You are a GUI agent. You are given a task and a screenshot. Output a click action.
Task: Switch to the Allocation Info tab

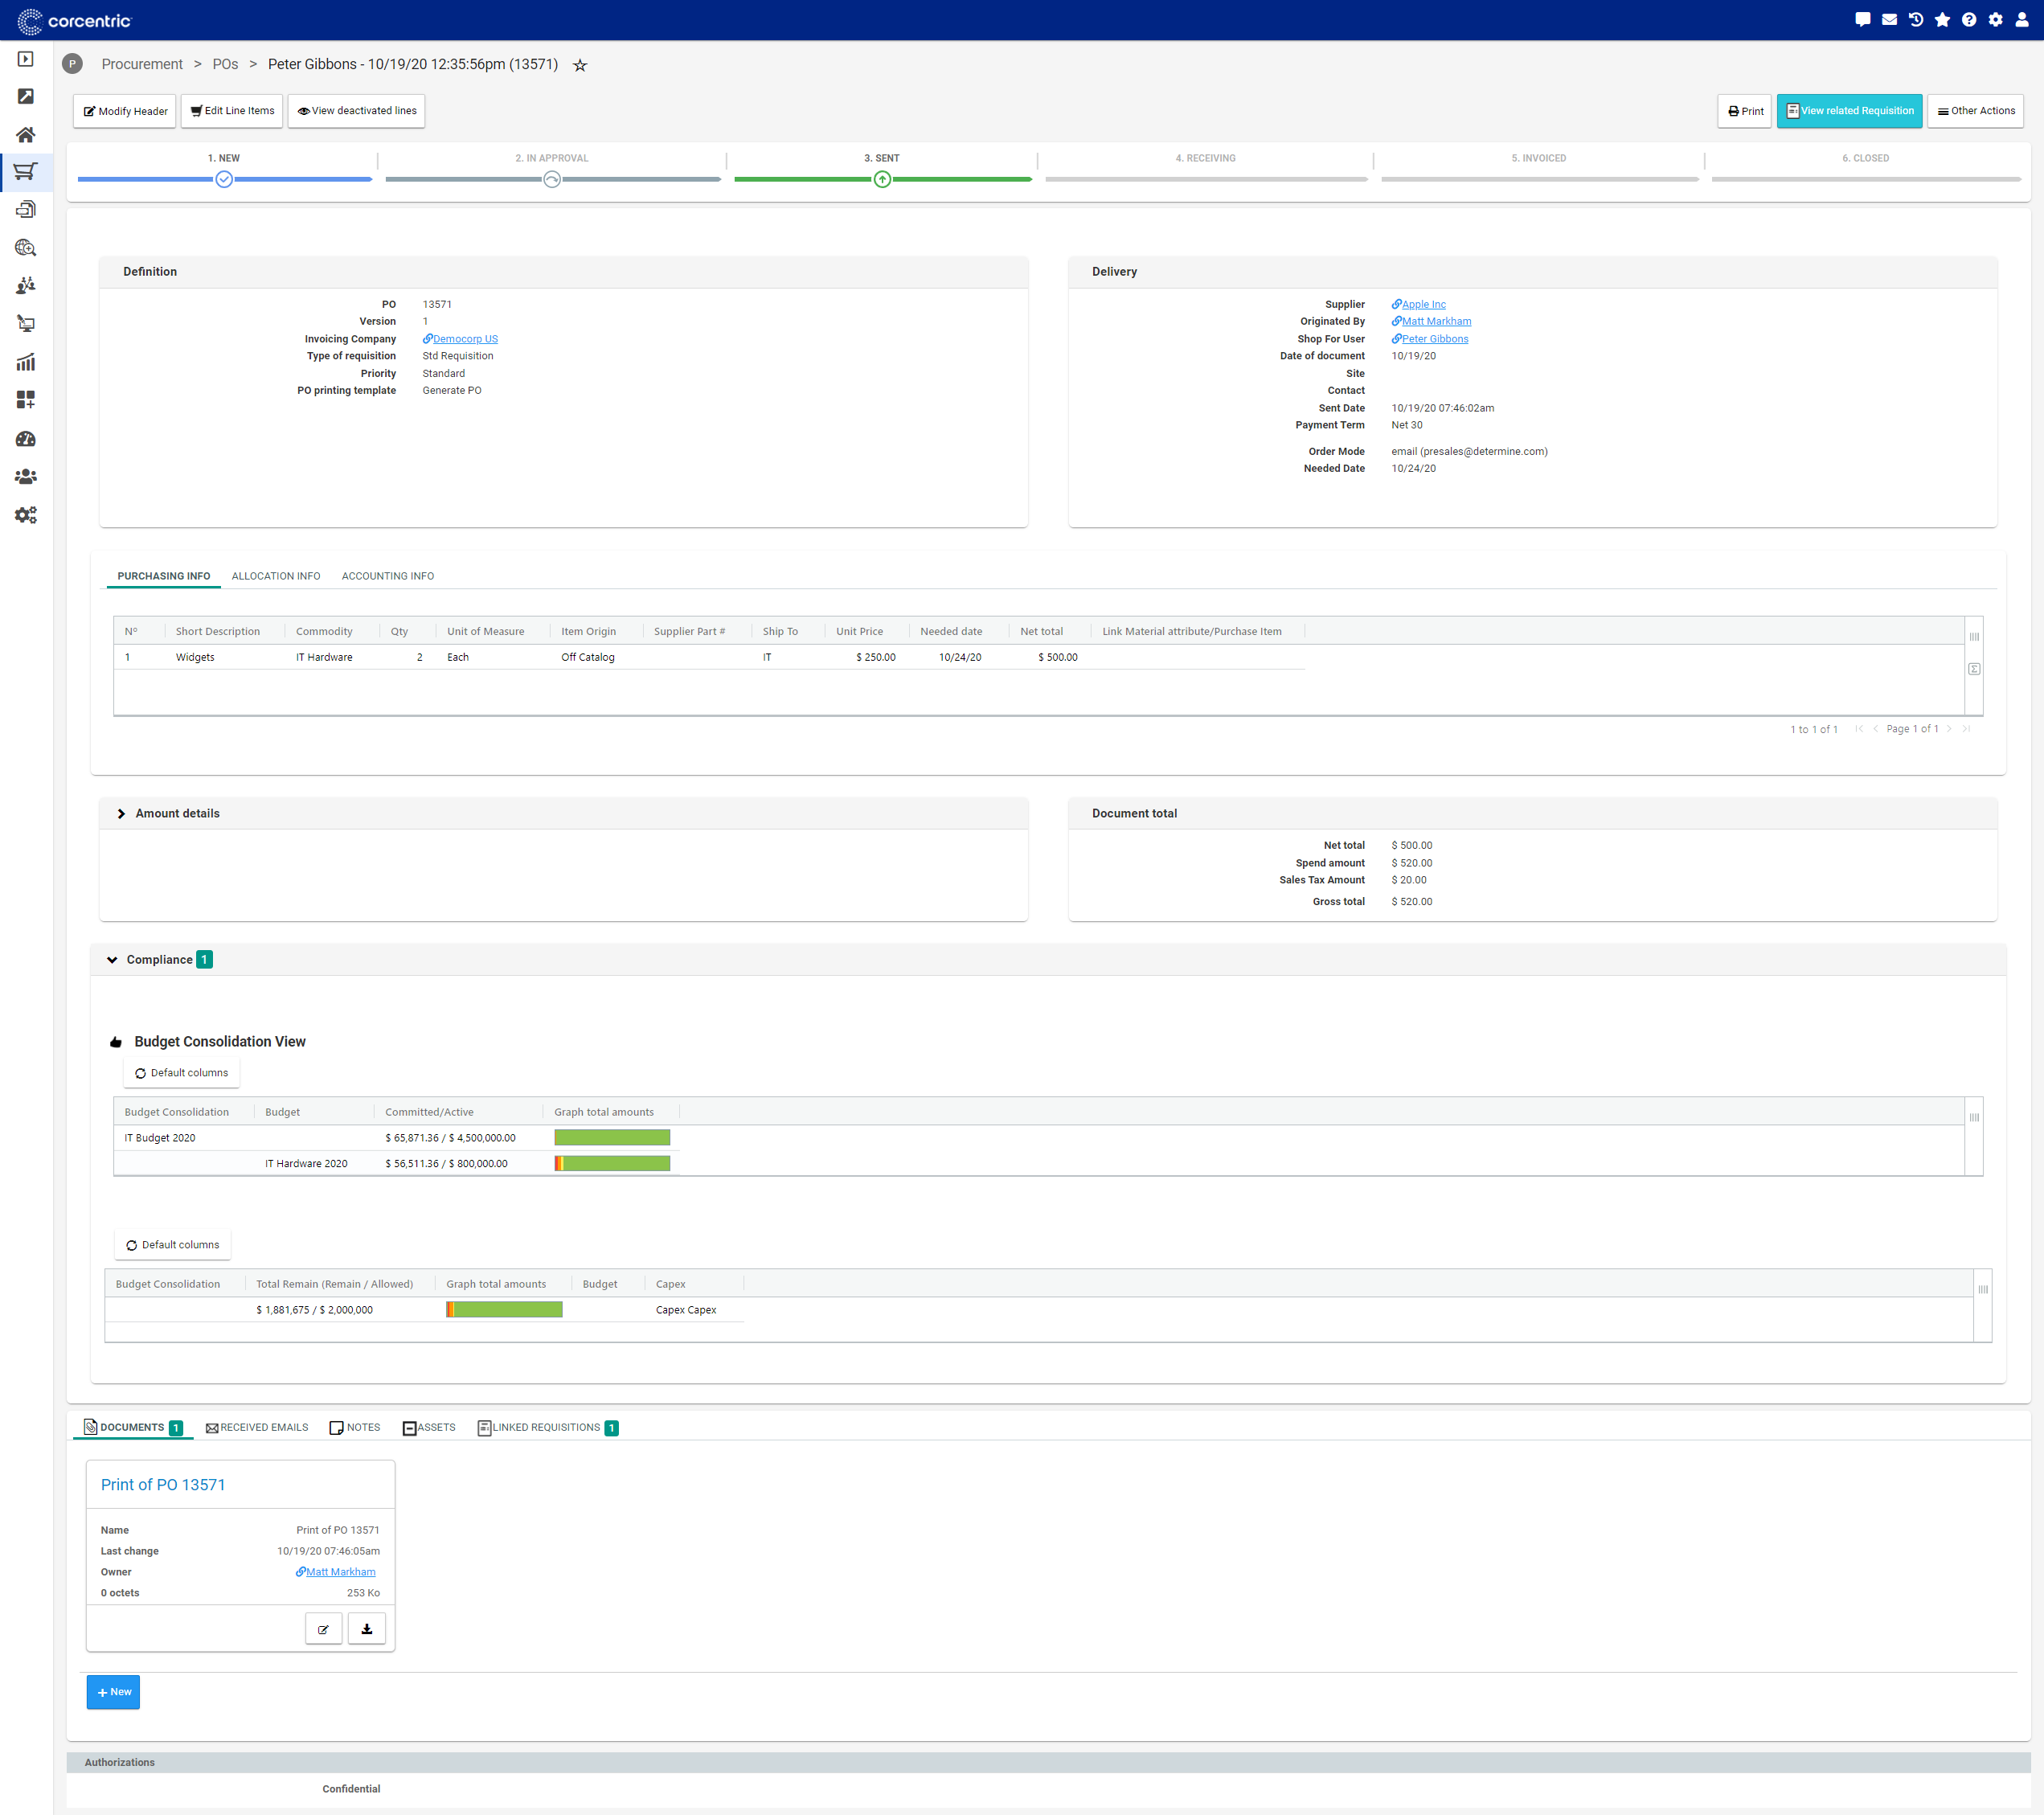[x=276, y=576]
